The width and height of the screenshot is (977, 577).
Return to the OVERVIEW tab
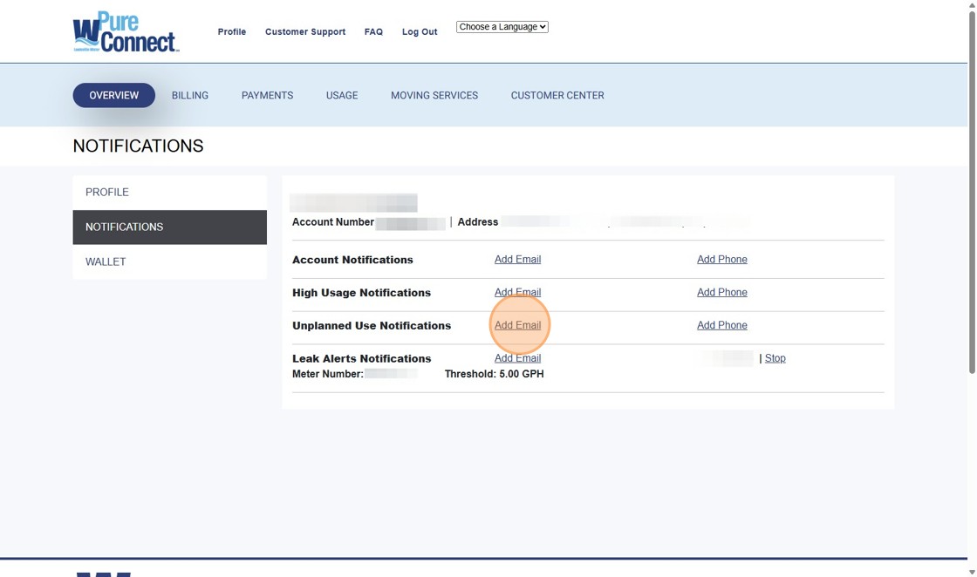pos(113,95)
